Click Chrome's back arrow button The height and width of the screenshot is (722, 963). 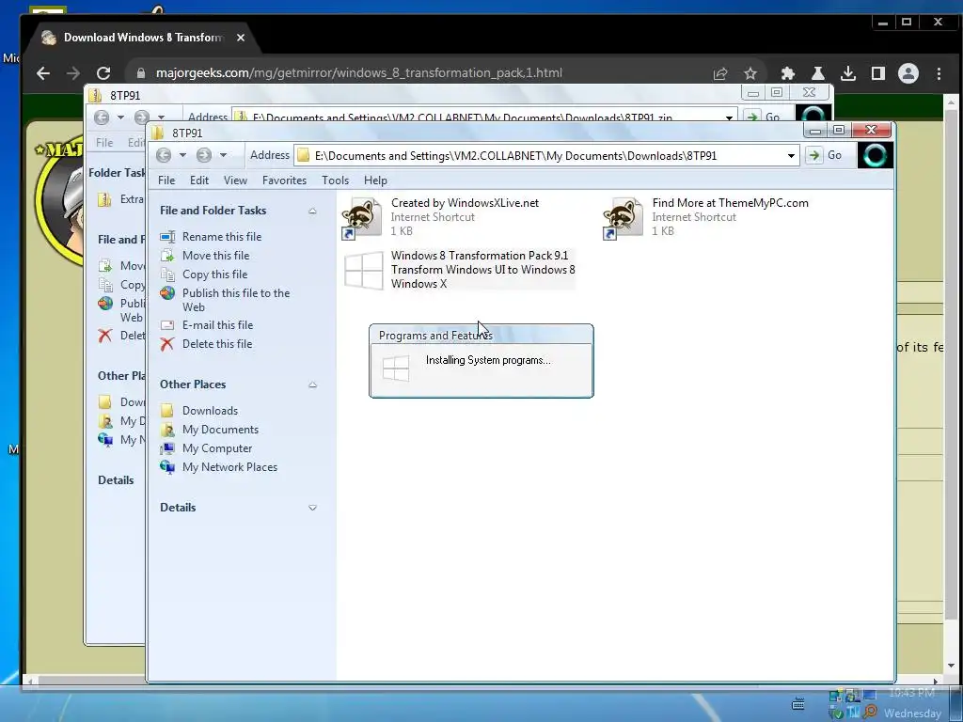click(43, 73)
